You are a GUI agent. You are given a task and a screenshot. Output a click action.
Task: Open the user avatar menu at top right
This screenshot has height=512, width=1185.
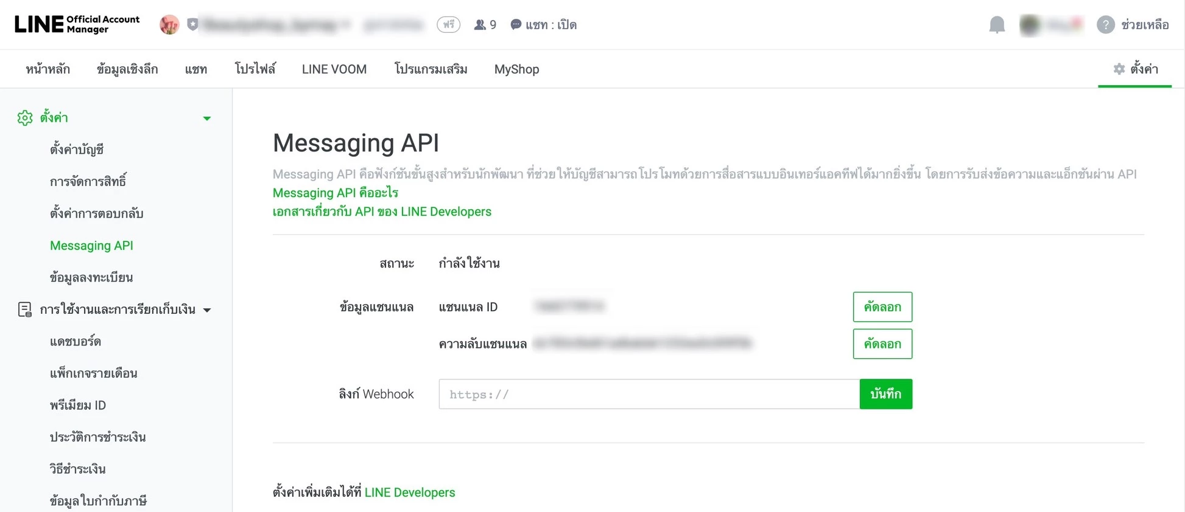pos(1030,24)
